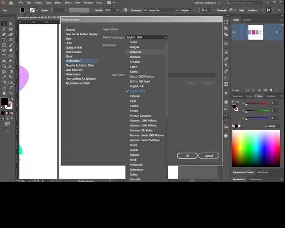Screen dimensions: 285x228
Task: Pick a color from the spectrum ramp
Action: tap(256, 148)
